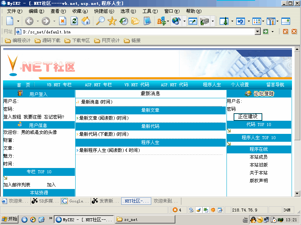Viewport: 301px width, 225px height.
Task: Expand the Go button dropdown arrow
Action: coord(273,32)
